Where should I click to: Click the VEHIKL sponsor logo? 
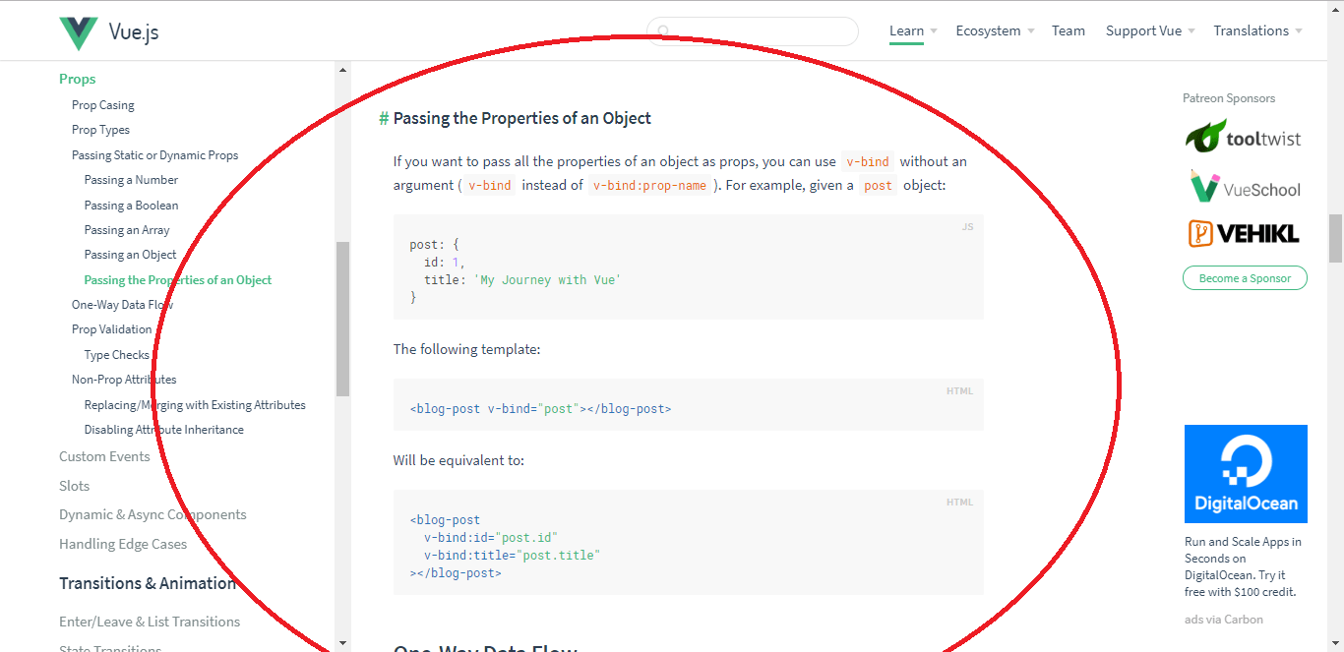click(x=1244, y=234)
